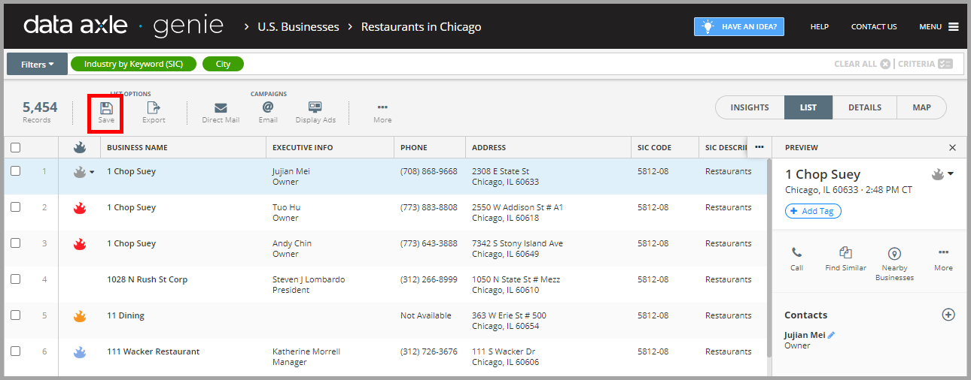This screenshot has width=971, height=380.
Task: Click executive Steven J Lombardo
Action: [309, 279]
